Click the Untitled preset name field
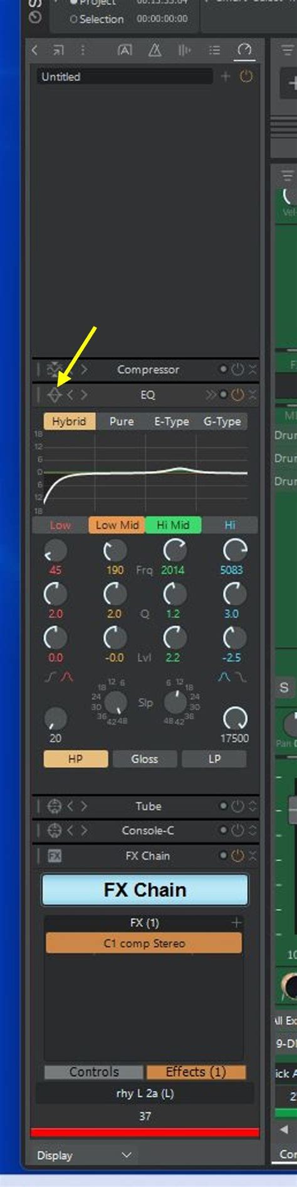The image size is (297, 1187). [124, 77]
